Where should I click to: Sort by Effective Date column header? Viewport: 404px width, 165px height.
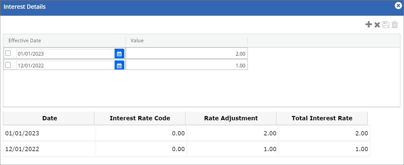point(25,40)
